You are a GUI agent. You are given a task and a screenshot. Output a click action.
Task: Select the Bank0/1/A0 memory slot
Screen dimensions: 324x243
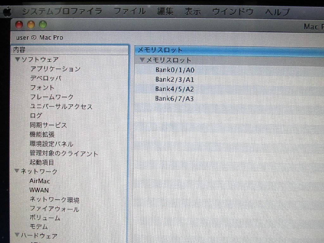[x=174, y=70]
